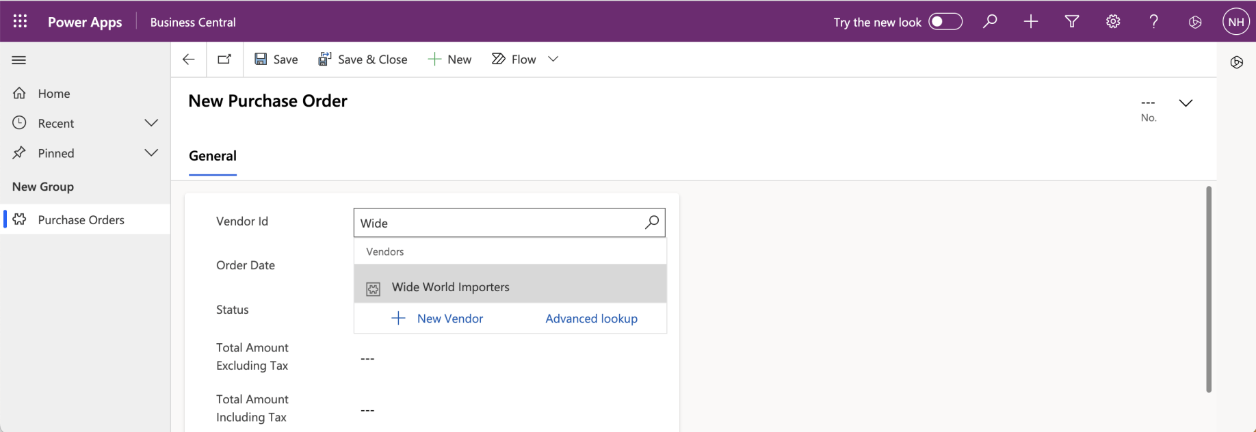Toggle the Try the new look switch
This screenshot has height=432, width=1256.
coord(945,22)
